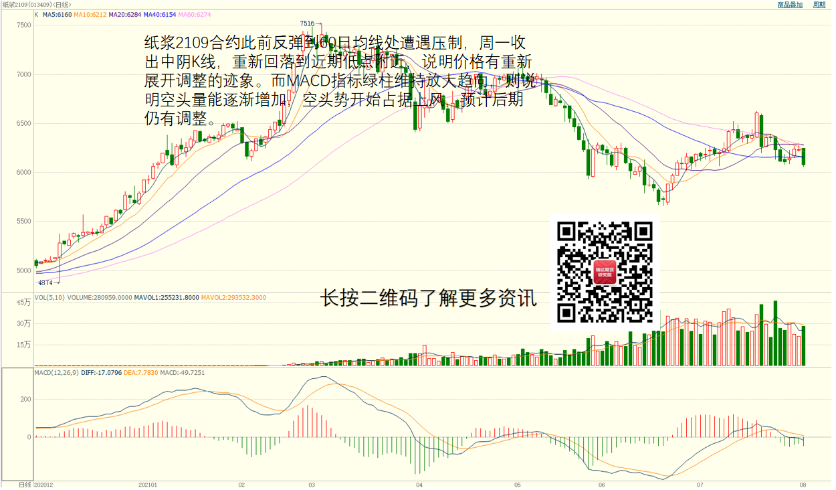This screenshot has width=836, height=490.
Task: Click the red logo in QR code center
Action: [x=605, y=272]
